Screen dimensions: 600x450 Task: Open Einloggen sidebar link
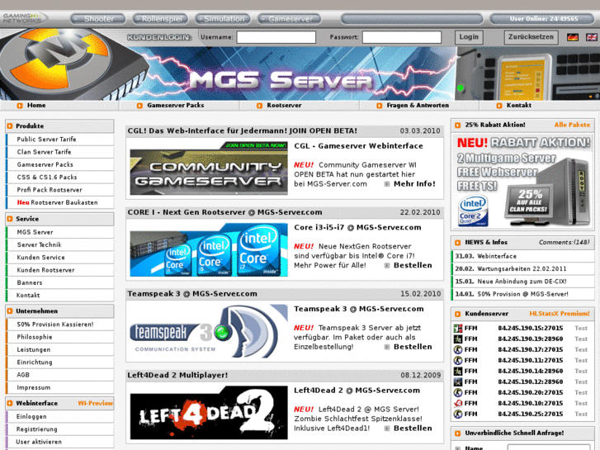click(x=31, y=417)
